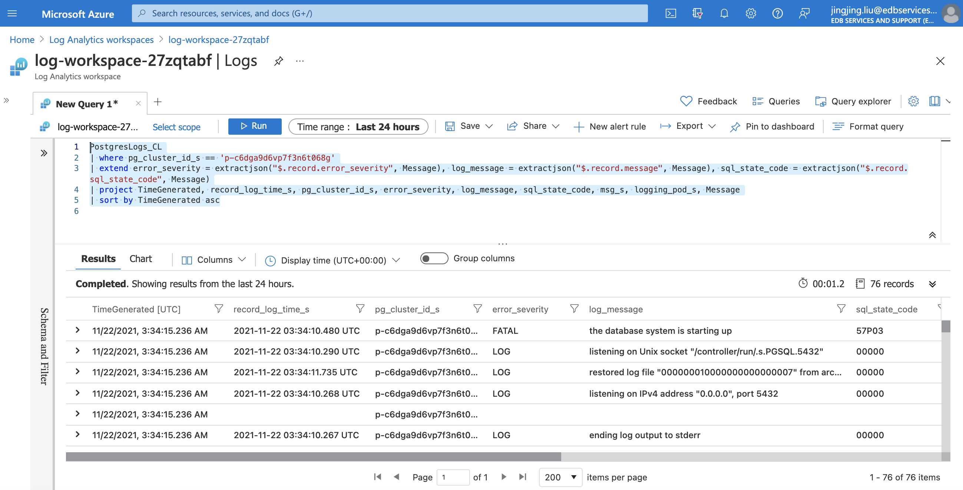
Task: Open the Share dropdown
Action: point(533,126)
